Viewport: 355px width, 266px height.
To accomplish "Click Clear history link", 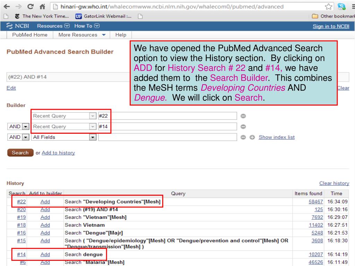I will 334,184.
